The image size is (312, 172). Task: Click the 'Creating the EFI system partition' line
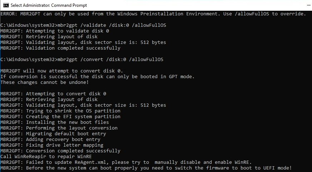pyautogui.click(x=60, y=117)
